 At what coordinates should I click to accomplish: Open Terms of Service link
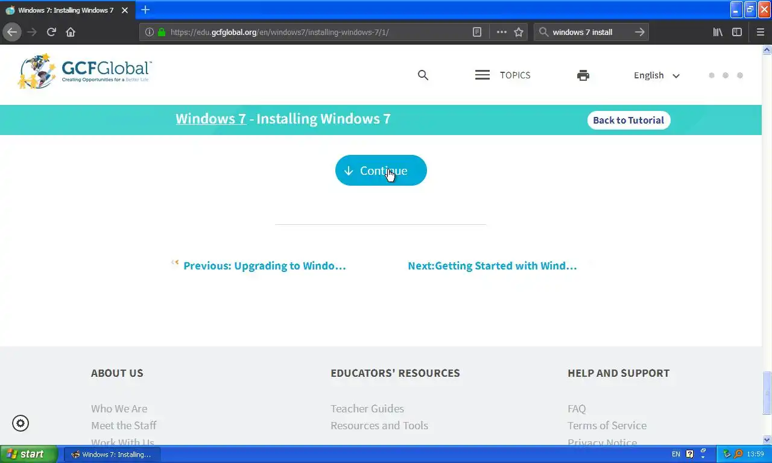(x=607, y=426)
